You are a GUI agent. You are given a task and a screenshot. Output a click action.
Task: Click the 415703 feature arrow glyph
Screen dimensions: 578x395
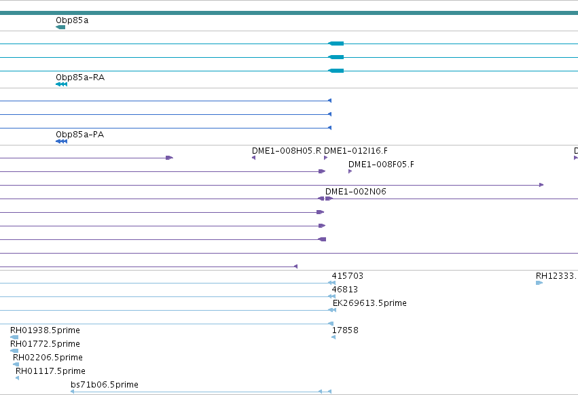tap(331, 283)
